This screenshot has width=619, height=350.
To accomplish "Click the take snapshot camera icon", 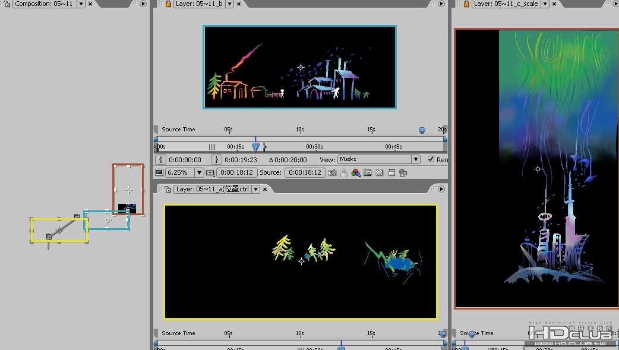I will 333,173.
